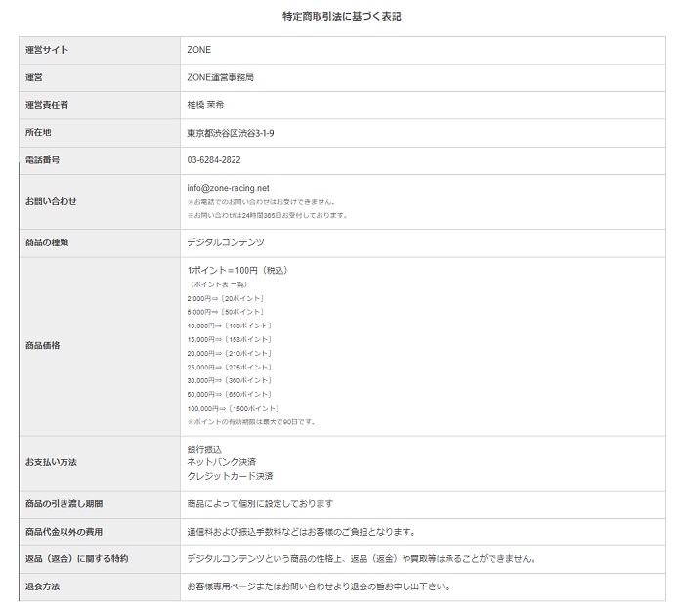This screenshot has height=608, width=684.
Task: Select the デジタルコンテンツ product type text
Action: coord(226,242)
